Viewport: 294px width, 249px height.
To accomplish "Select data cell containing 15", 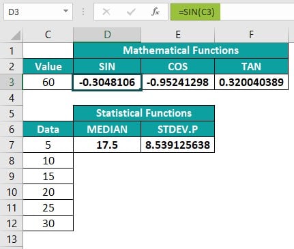I will (48, 176).
